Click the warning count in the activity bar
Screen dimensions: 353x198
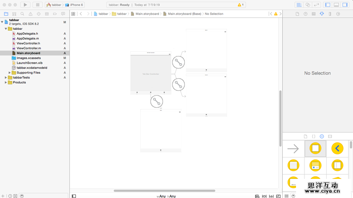[x=241, y=5]
